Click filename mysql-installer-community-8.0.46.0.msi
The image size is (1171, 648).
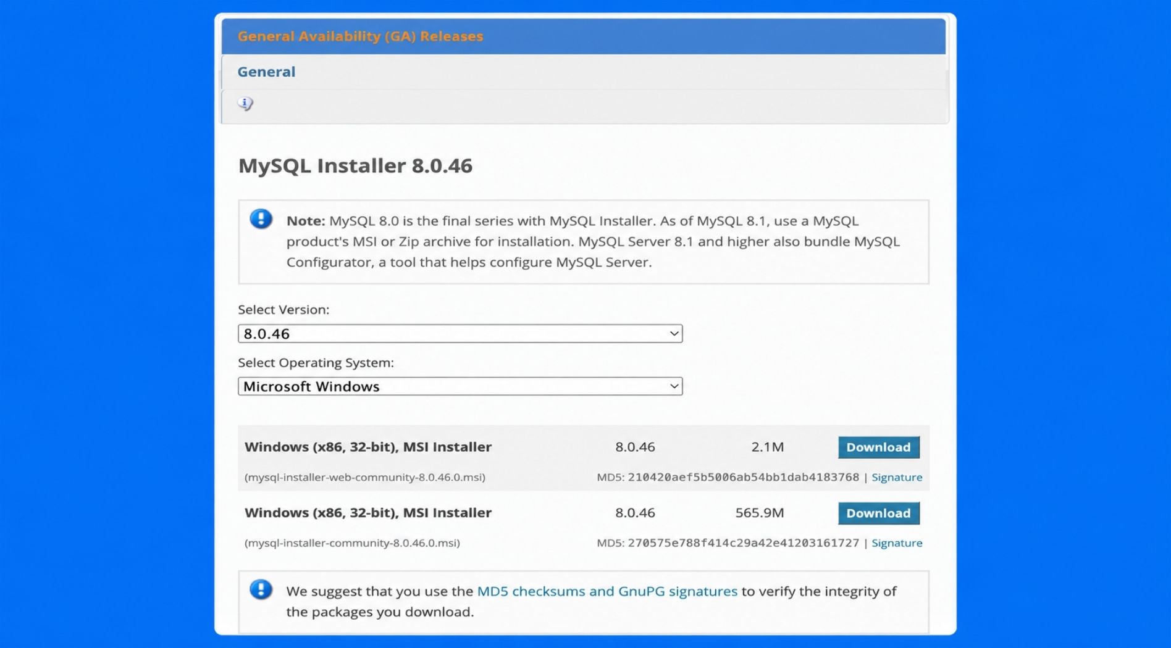coord(352,543)
